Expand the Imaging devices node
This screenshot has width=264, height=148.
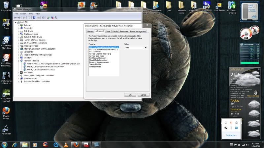[18, 46]
